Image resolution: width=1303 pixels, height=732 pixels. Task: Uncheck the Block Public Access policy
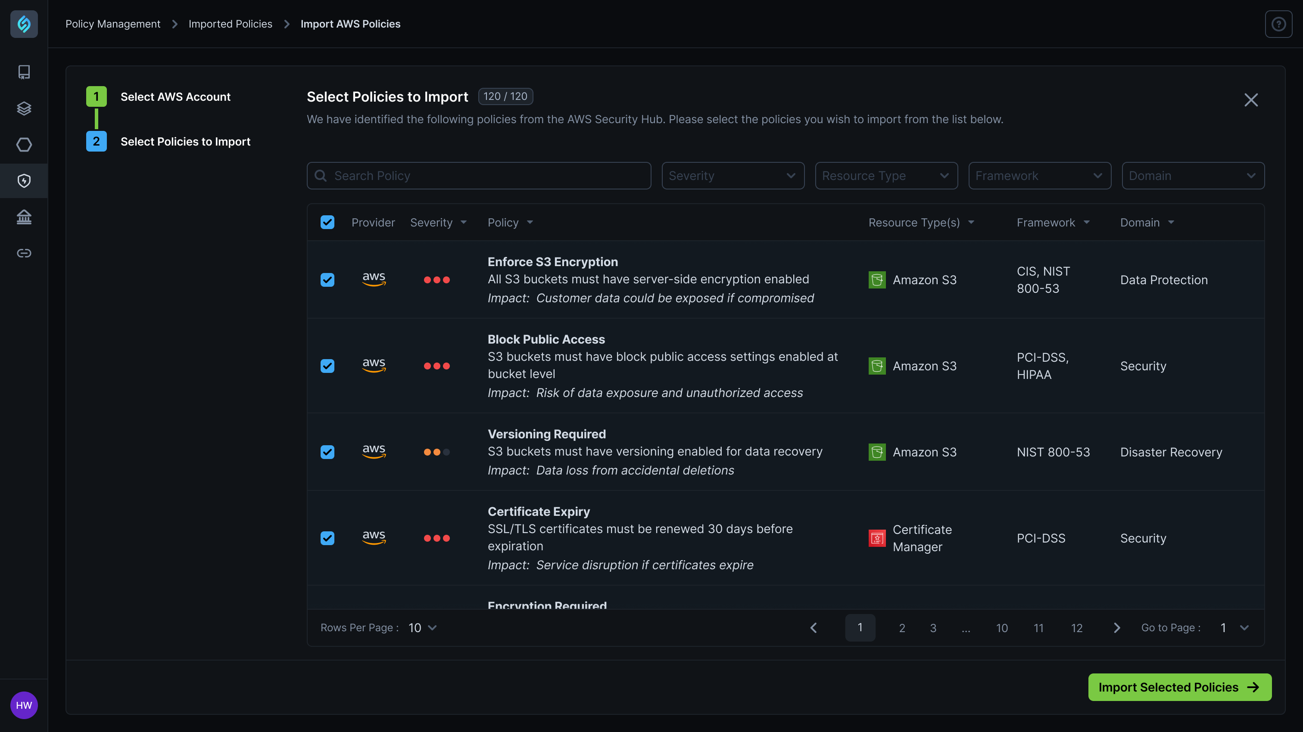pos(327,366)
